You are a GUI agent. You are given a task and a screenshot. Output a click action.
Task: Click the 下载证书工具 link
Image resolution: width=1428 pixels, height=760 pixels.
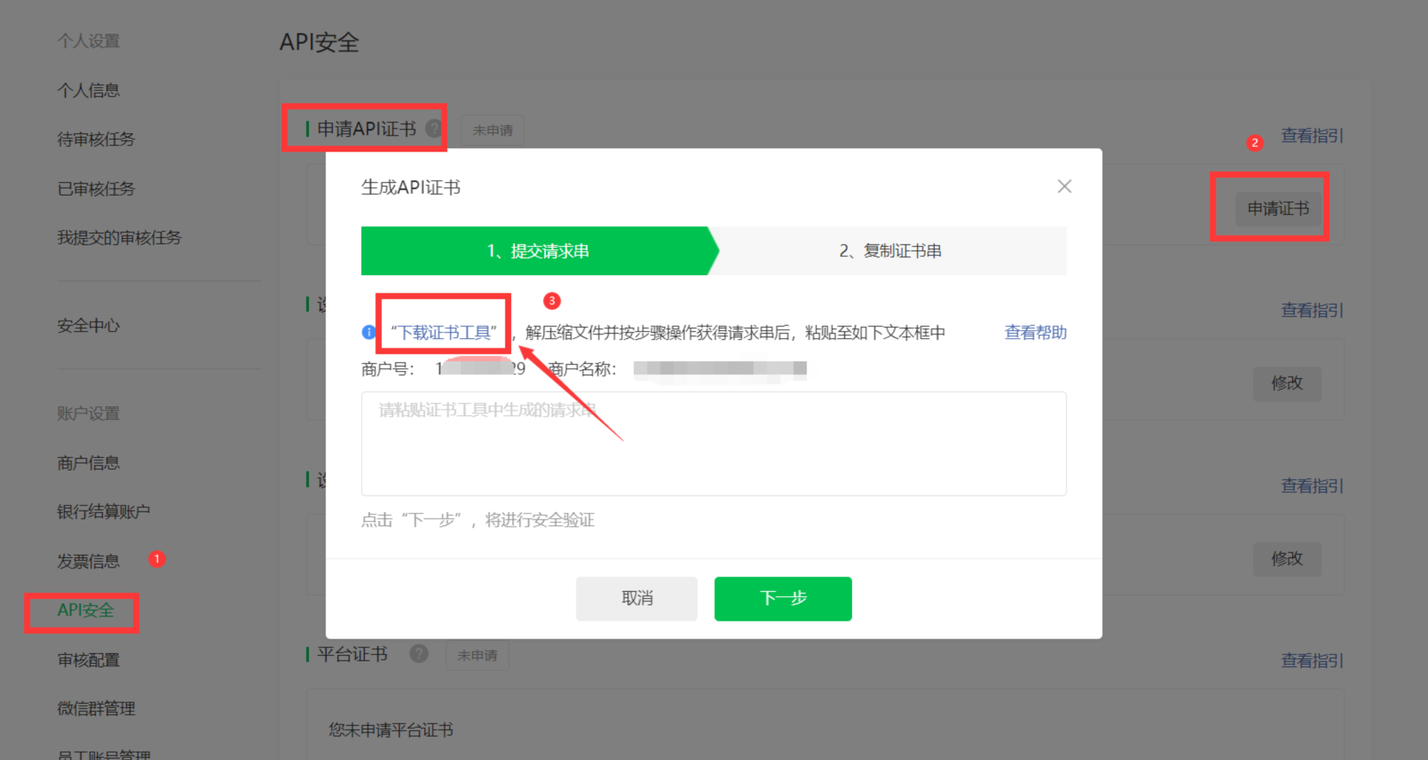tap(444, 333)
